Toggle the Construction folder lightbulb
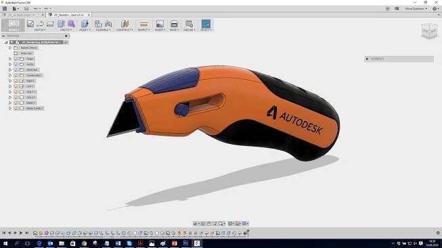Image resolution: width=442 pixels, height=248 pixels. 16,76
